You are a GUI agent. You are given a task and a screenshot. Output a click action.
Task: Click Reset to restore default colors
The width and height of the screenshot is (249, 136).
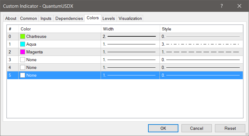(230, 128)
